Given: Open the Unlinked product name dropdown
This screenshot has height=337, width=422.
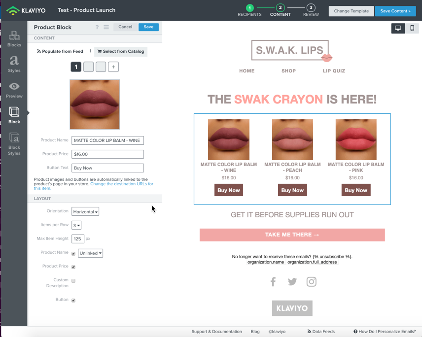Looking at the screenshot, I should point(90,253).
